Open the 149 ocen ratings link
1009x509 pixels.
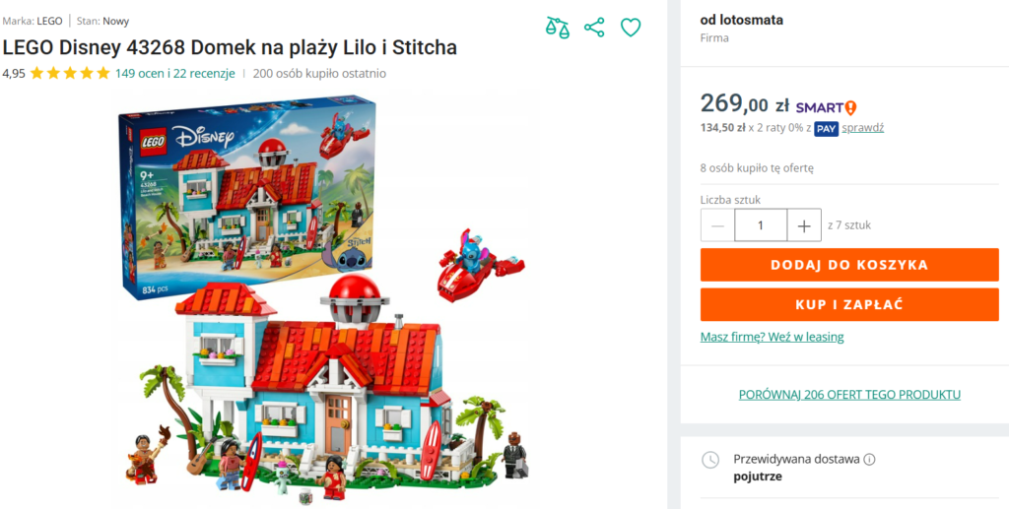139,73
